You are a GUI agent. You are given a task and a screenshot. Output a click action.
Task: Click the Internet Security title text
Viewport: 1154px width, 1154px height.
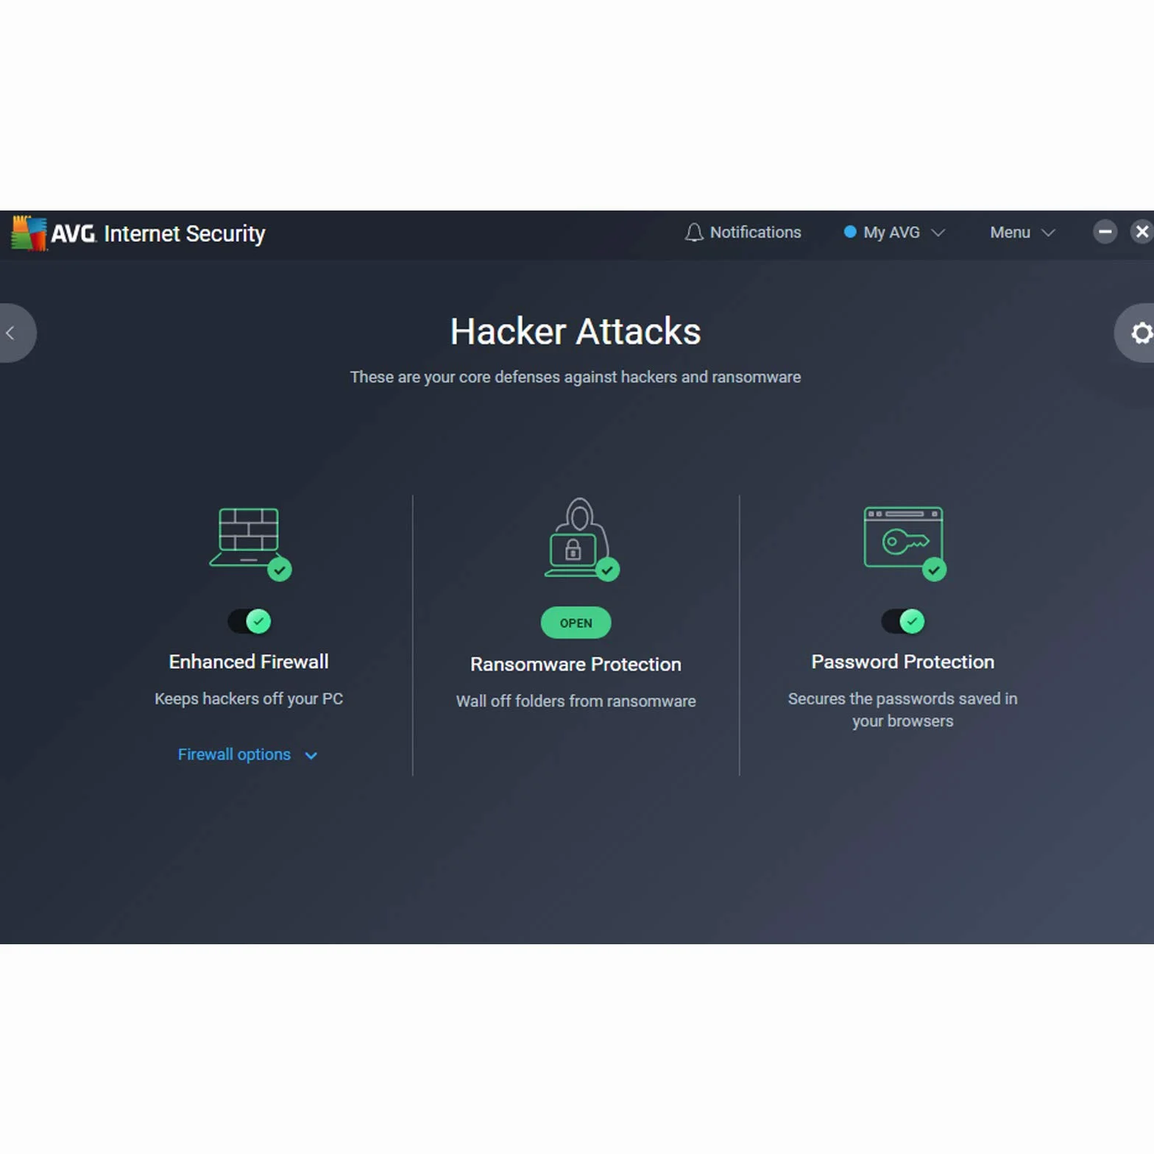point(185,233)
